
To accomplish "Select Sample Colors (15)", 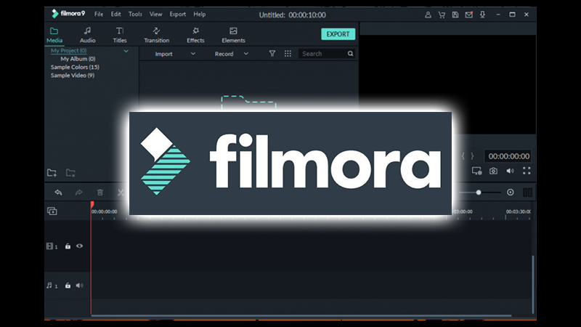I will click(x=75, y=67).
